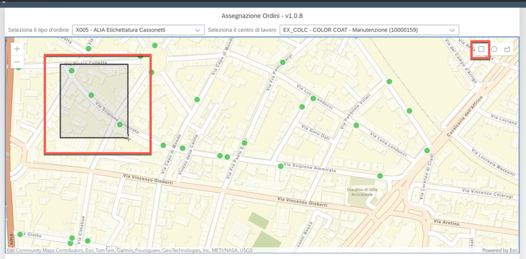Select green marker at Via Lorenzo di Credi
526x259 pixels.
(427, 151)
